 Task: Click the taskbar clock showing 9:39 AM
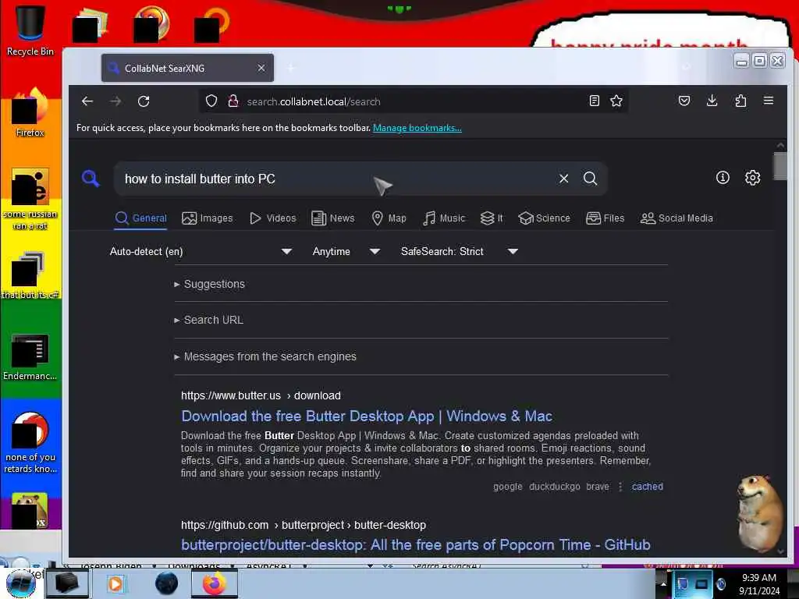tap(759, 584)
